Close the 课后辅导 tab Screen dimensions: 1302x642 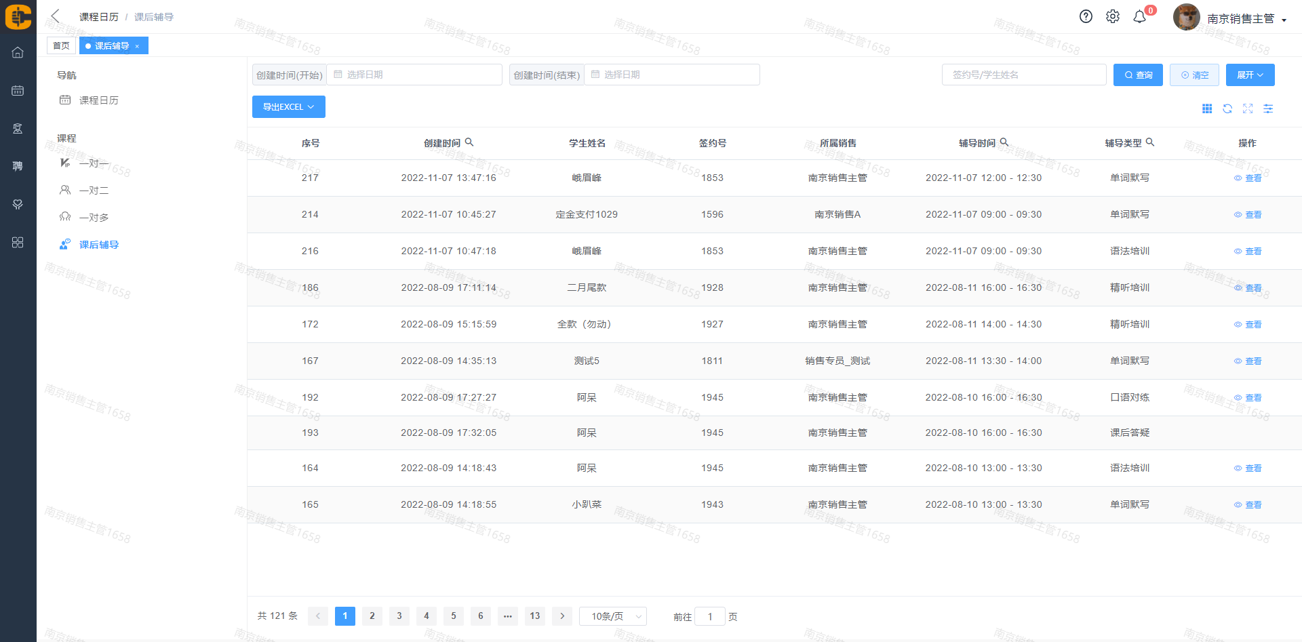click(137, 47)
